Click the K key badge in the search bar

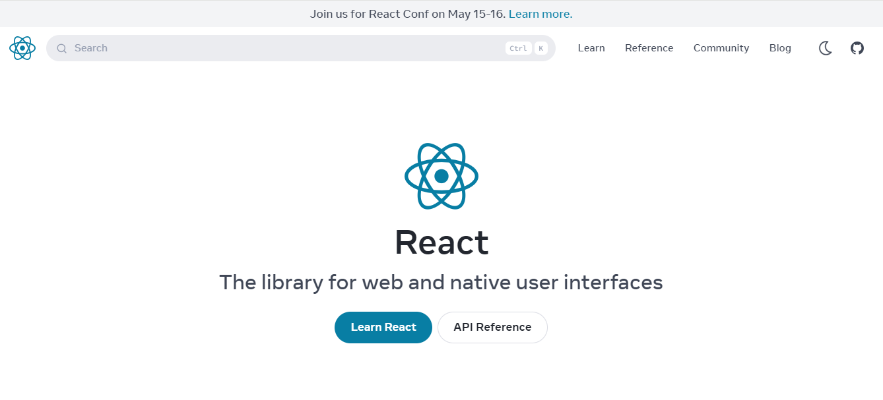pyautogui.click(x=540, y=48)
